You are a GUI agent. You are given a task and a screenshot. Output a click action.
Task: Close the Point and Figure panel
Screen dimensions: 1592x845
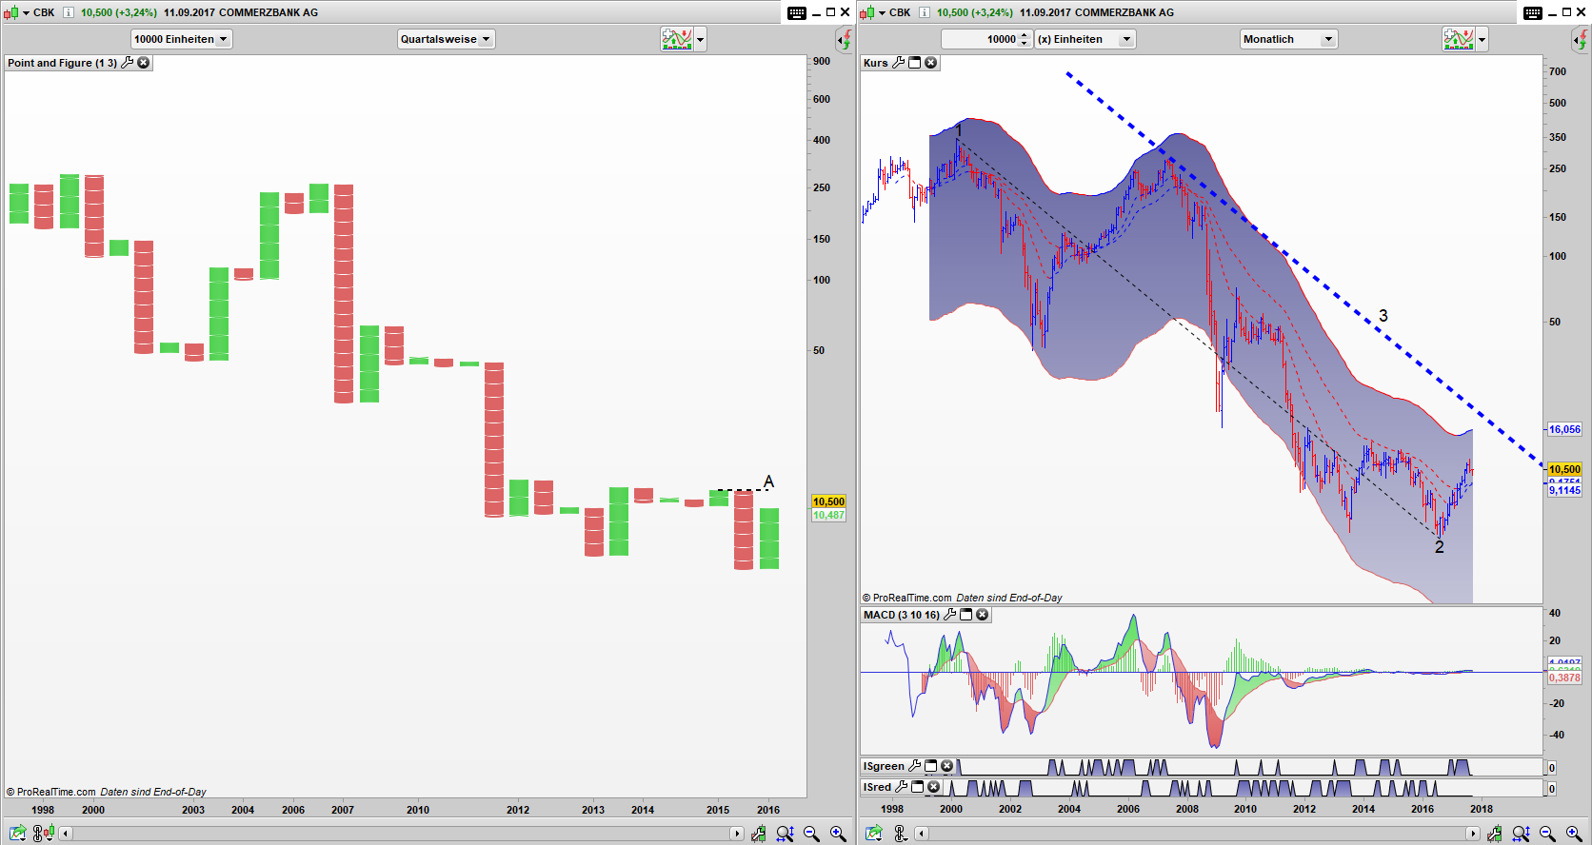144,63
